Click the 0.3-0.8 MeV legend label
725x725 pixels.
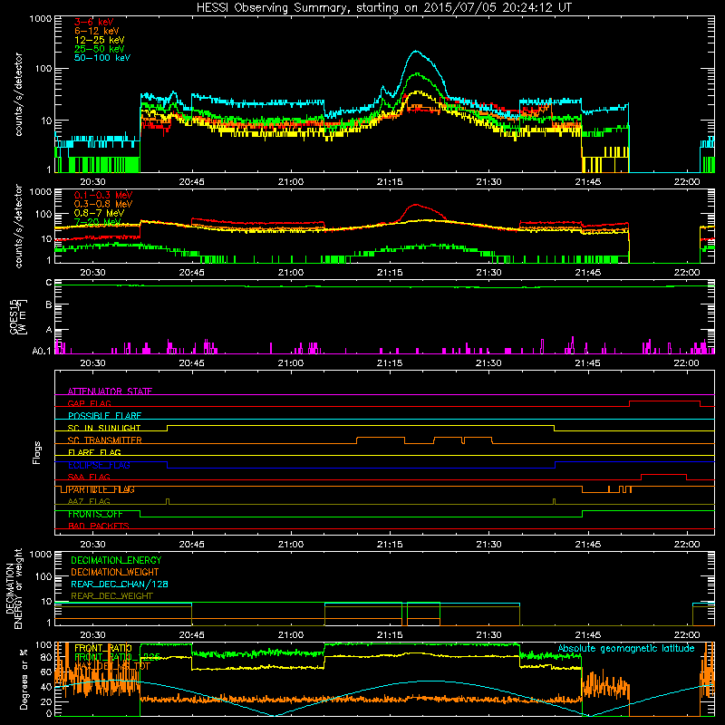103,204
